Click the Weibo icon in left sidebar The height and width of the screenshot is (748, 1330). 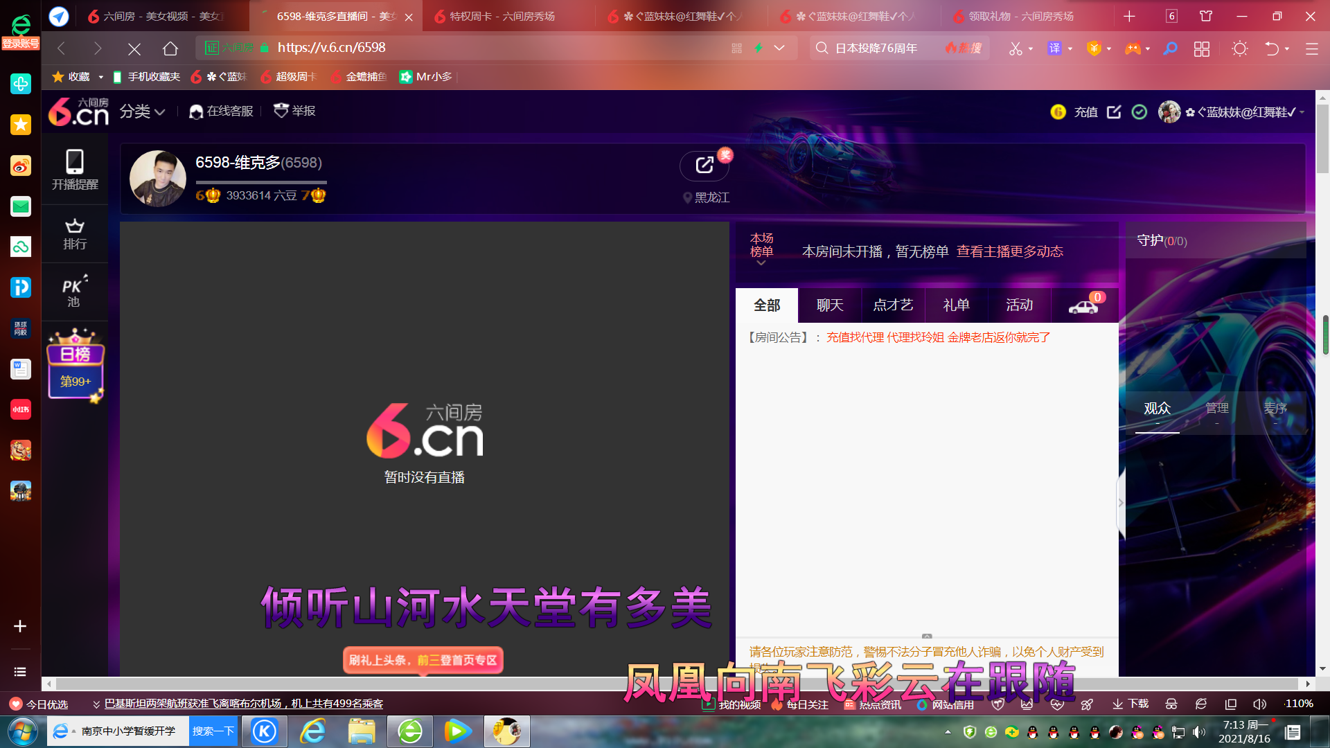click(21, 166)
